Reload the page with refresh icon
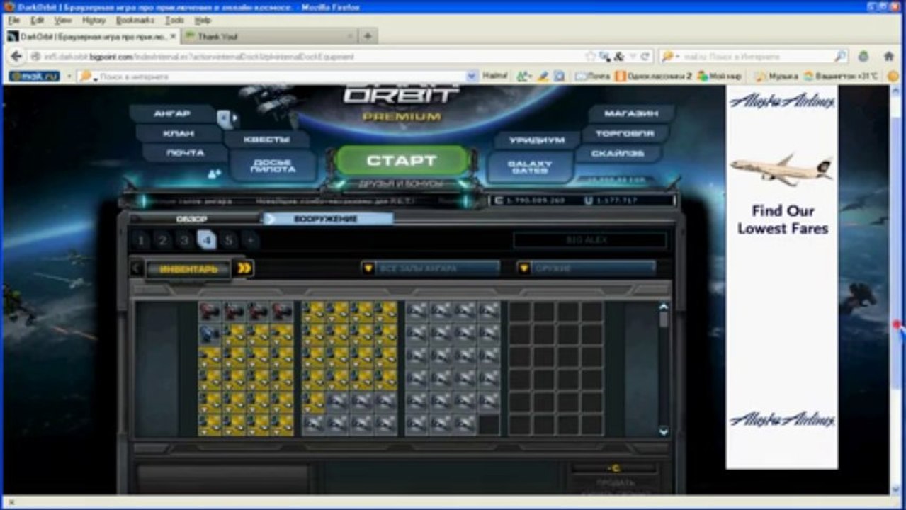The width and height of the screenshot is (906, 510). [645, 56]
